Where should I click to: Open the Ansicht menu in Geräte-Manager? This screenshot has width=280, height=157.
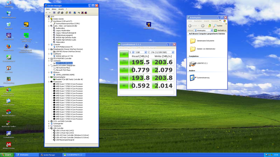[x=61, y=9]
